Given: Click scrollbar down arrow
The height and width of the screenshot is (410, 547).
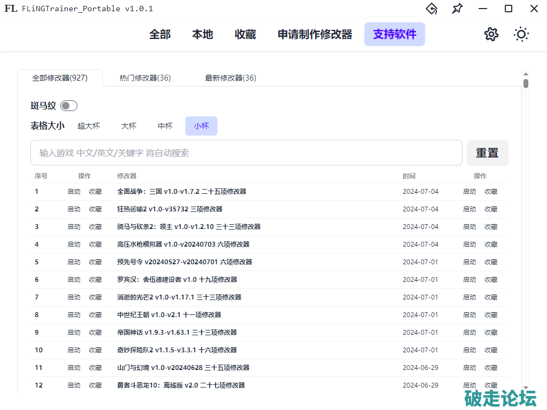Looking at the screenshot, I should click(526, 388).
